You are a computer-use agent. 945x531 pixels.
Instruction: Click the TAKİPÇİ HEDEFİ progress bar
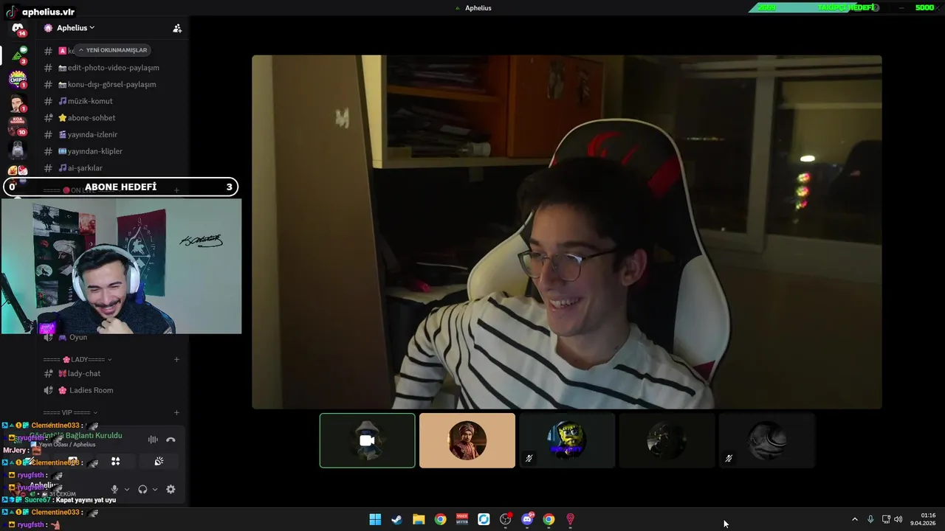[845, 7]
